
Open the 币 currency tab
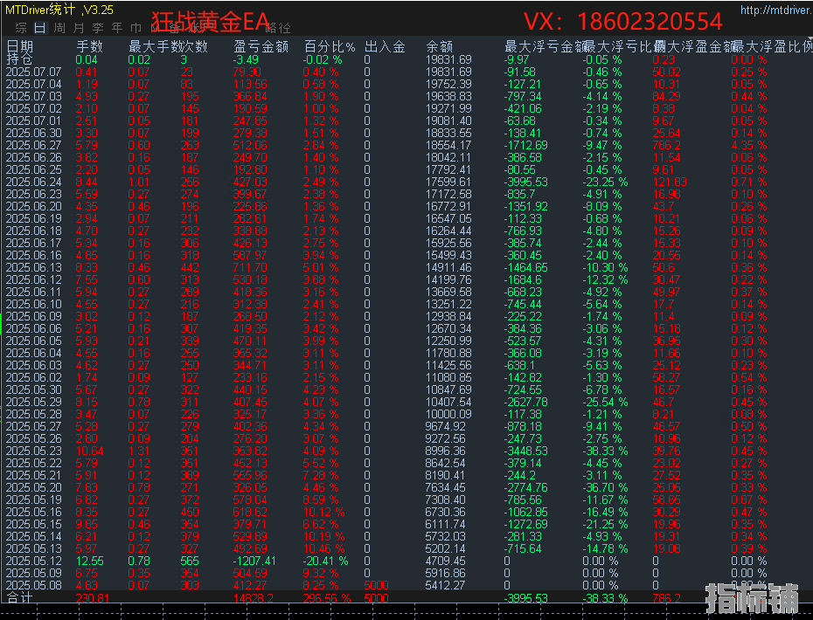135,28
